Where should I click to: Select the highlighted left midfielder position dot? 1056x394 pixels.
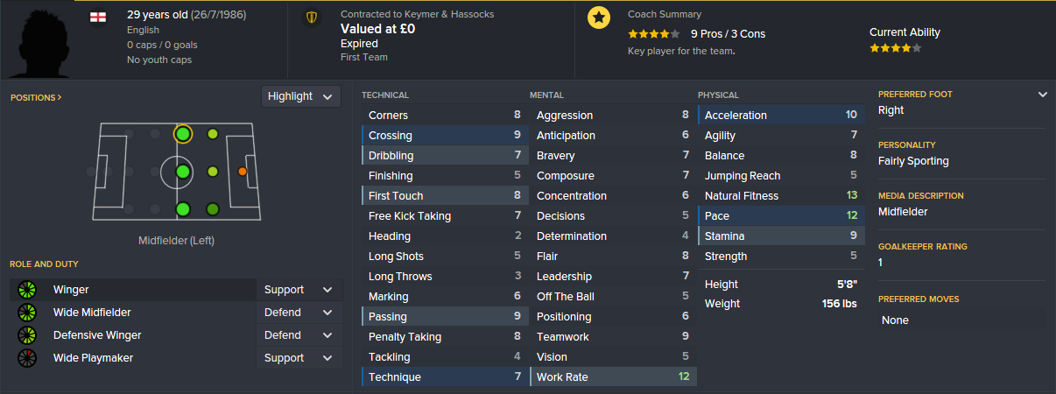182,134
